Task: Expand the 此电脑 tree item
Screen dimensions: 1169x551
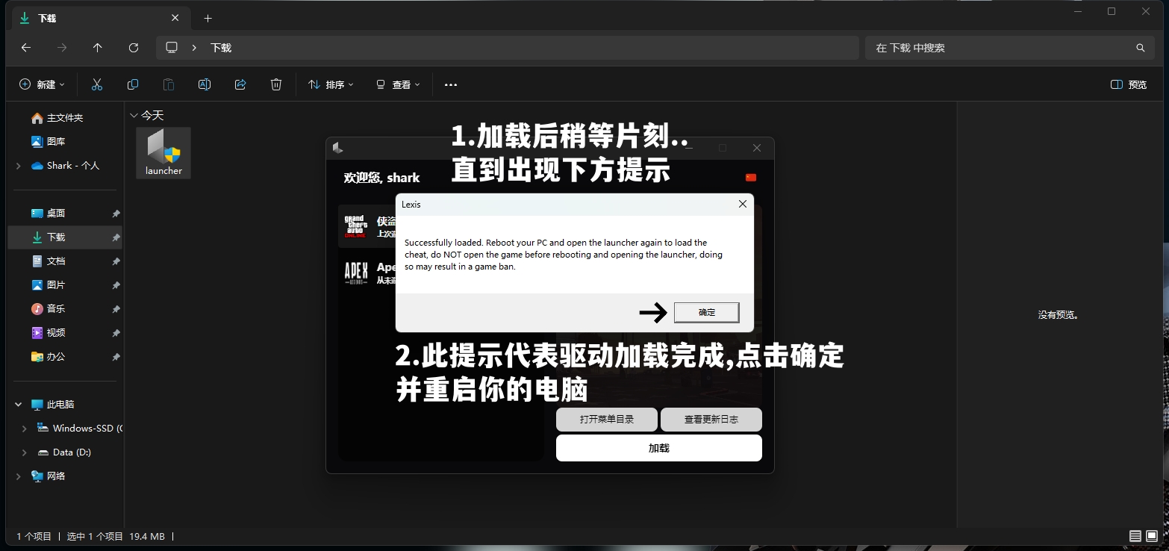Action: [18, 404]
